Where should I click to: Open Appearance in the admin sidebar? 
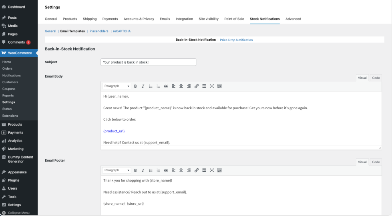[x=19, y=172]
